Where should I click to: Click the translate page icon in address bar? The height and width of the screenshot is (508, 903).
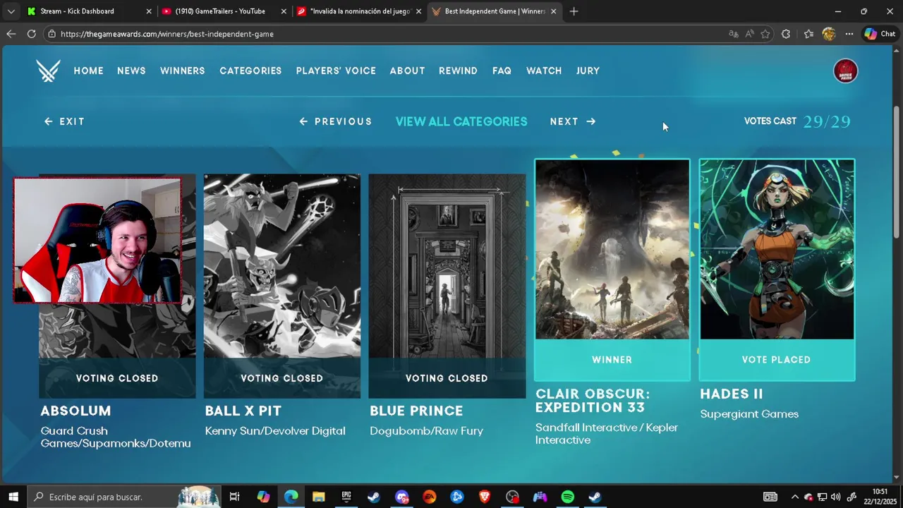pyautogui.click(x=734, y=34)
